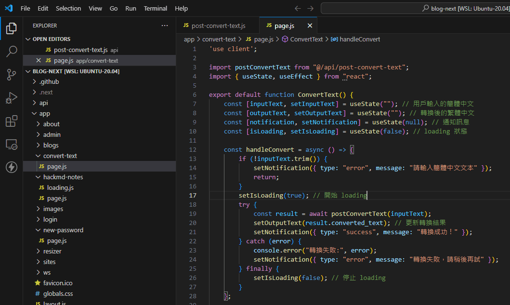Open the Terminal menu

[155, 8]
